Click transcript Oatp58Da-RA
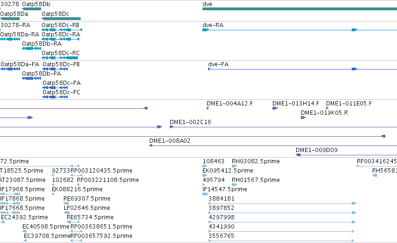 (20, 35)
